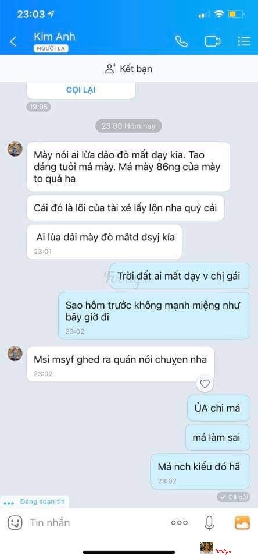The image size is (258, 559).
Task: Start a voice call with Kim Anh
Action: [181, 41]
